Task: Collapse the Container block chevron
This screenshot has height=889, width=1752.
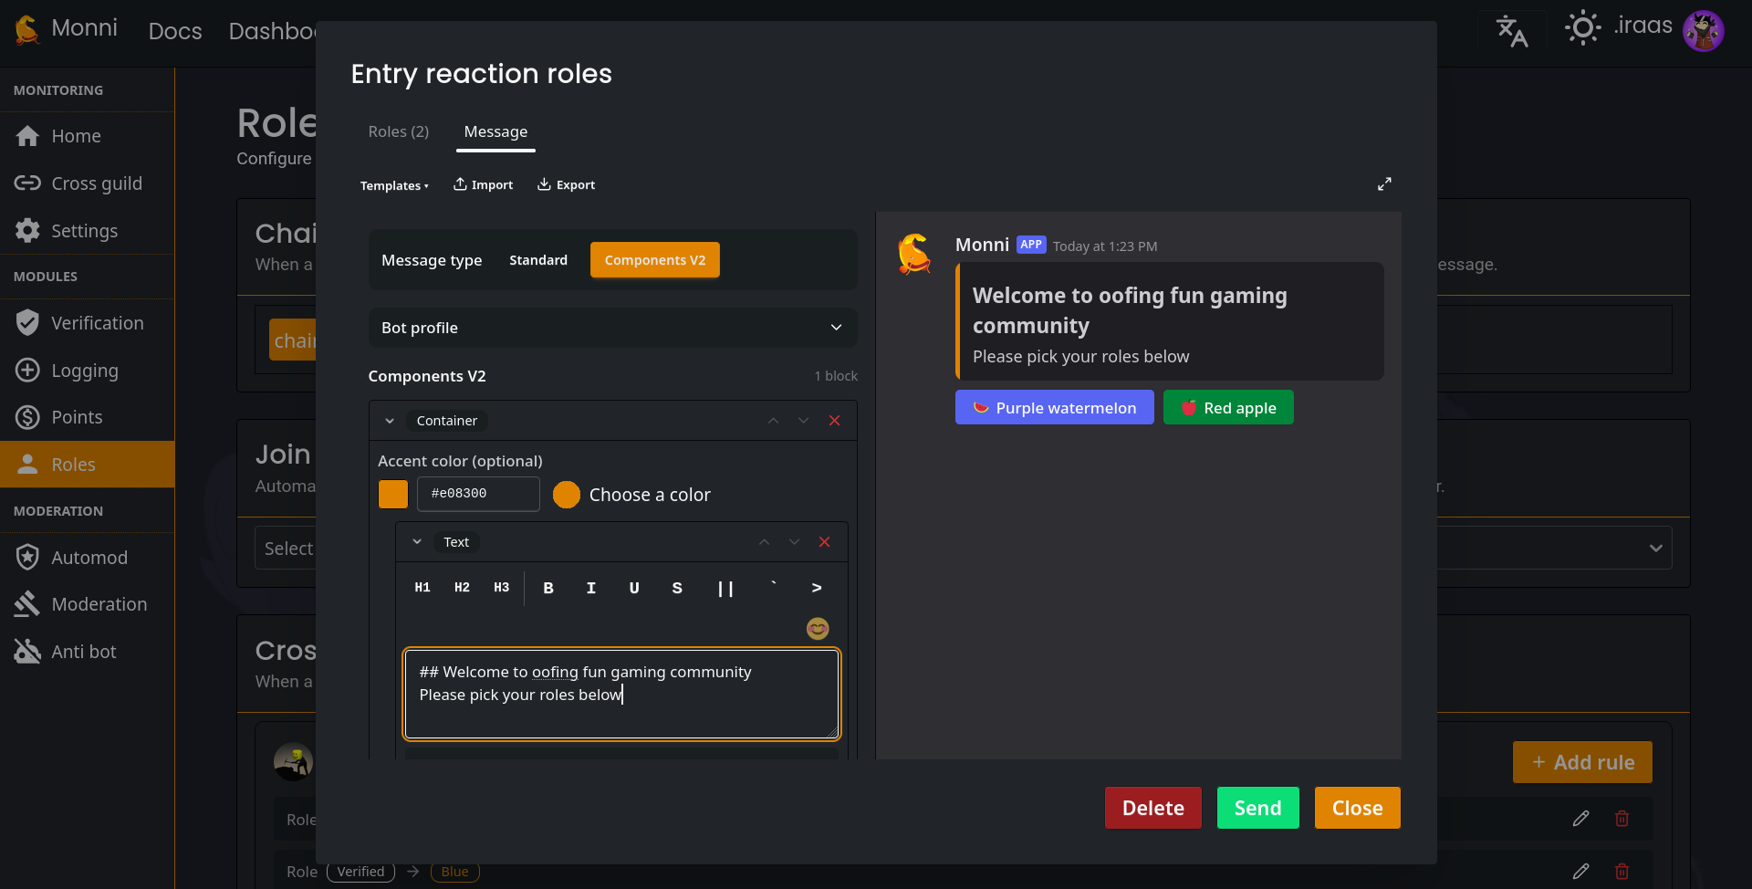Action: coord(390,421)
